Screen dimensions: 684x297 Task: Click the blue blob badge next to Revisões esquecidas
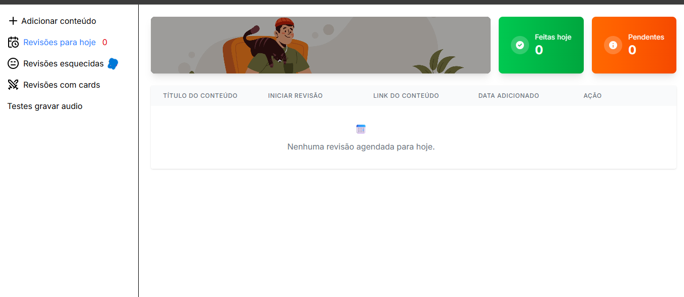tap(113, 63)
